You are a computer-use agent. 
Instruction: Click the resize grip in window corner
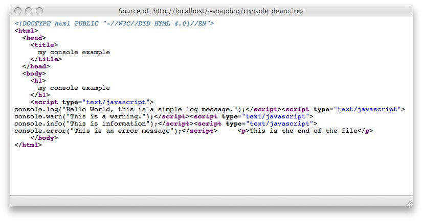409,203
